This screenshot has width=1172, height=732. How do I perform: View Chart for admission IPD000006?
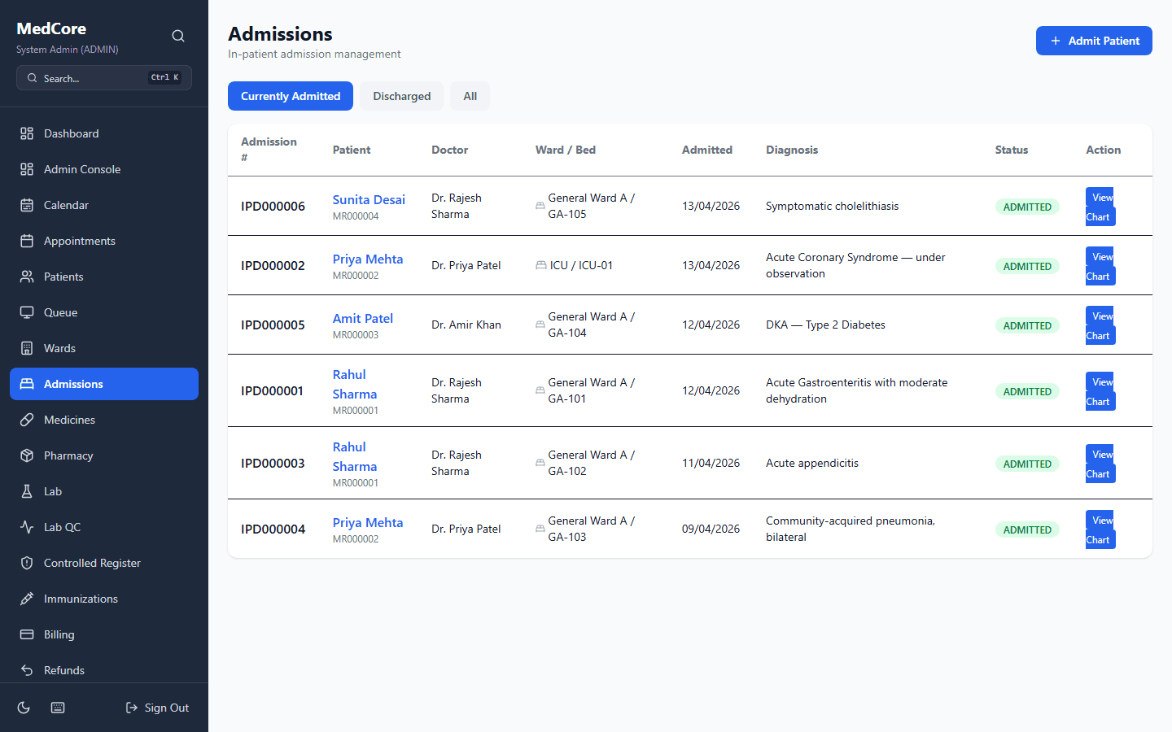pos(1100,207)
